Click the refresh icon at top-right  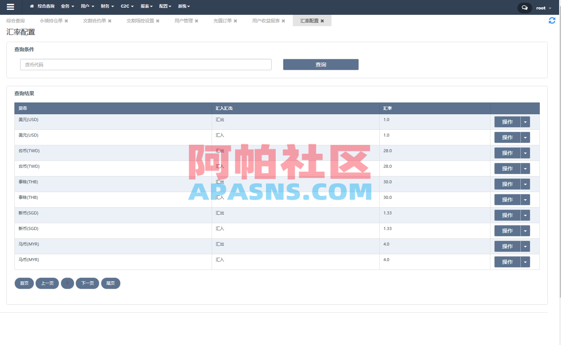tap(552, 20)
